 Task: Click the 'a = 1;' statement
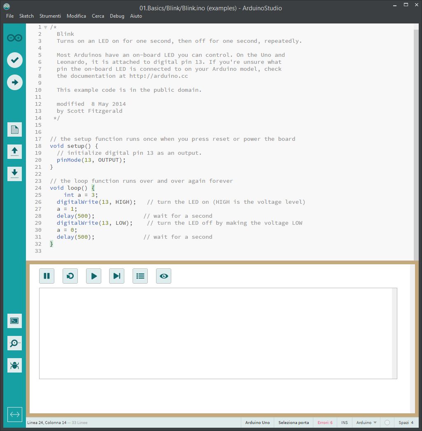pyautogui.click(x=67, y=209)
